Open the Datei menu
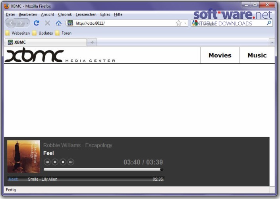Screen dimensions: 280x199 pos(10,14)
